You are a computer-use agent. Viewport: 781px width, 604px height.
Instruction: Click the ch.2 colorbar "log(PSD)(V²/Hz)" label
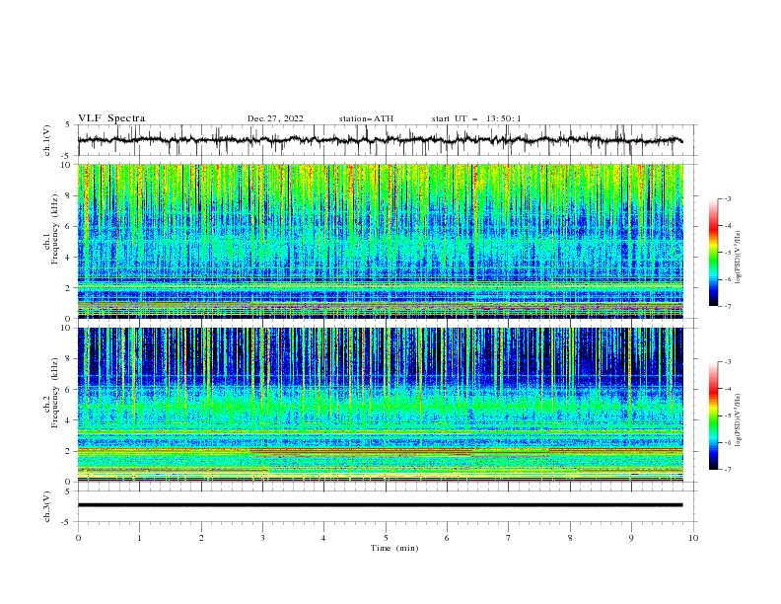(739, 420)
